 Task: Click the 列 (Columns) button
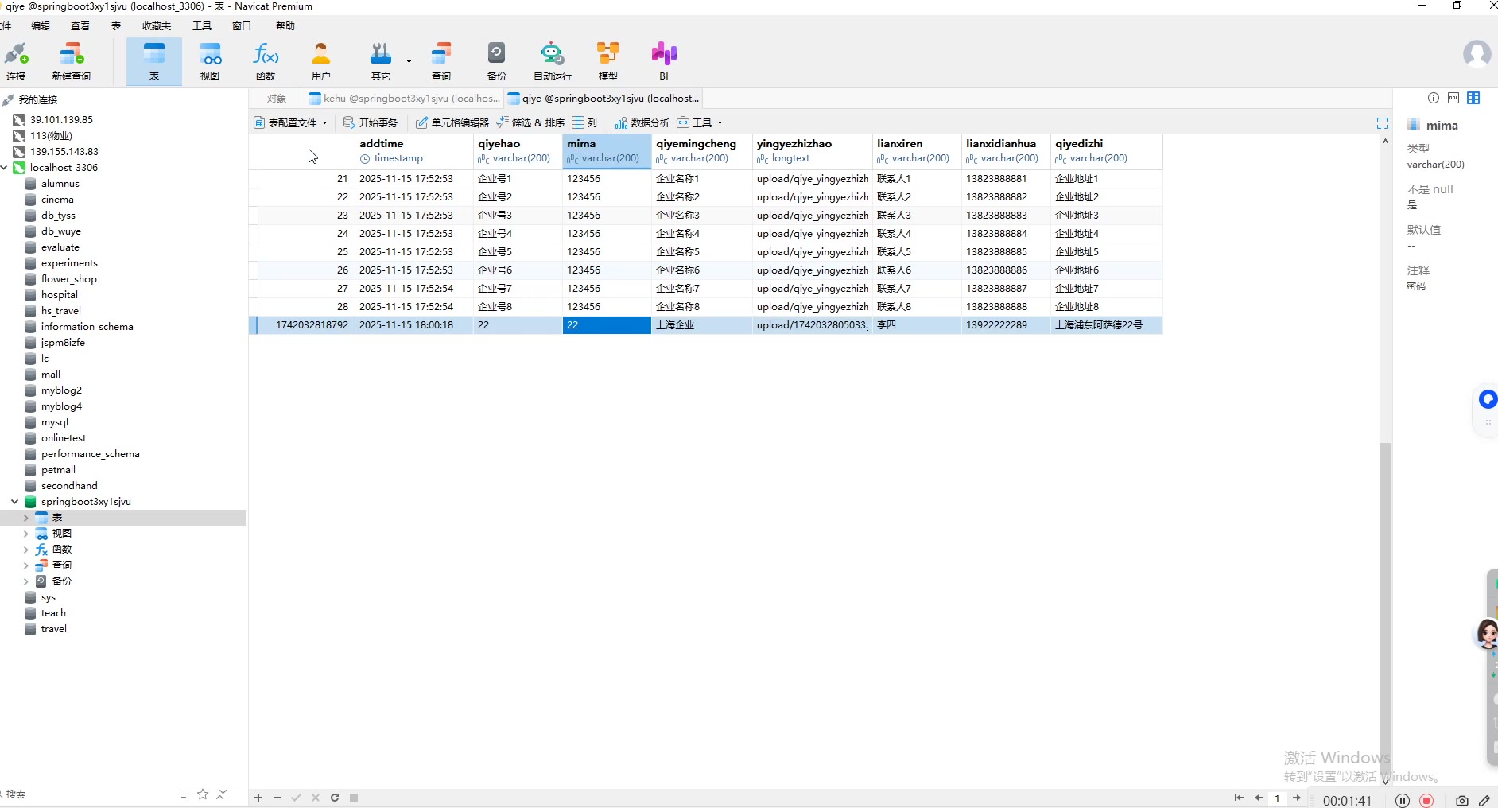pyautogui.click(x=584, y=122)
